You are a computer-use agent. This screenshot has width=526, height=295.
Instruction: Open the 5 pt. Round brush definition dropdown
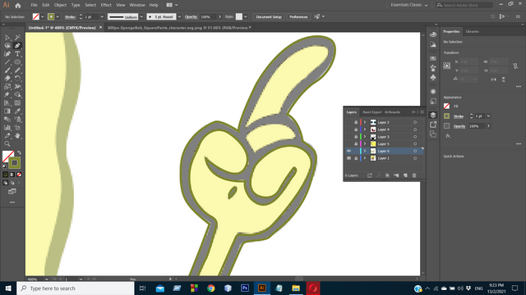tap(179, 16)
